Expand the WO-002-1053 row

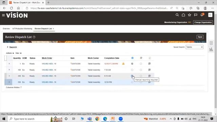click(9, 70)
